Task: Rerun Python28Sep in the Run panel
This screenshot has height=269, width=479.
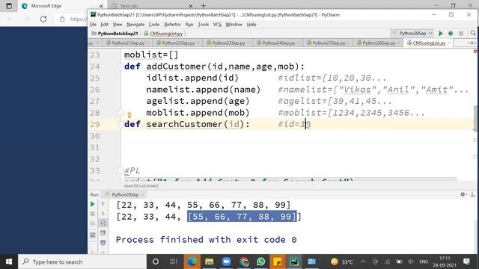Action: 93,204
